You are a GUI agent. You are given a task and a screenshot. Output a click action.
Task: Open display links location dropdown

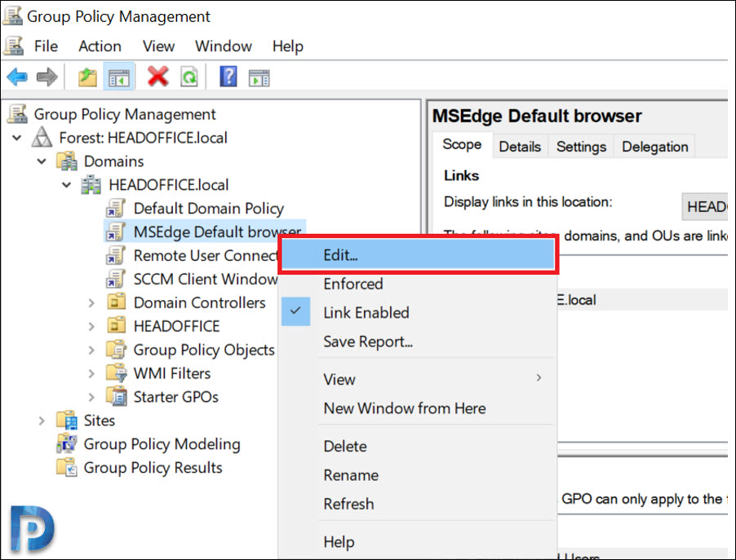pos(705,206)
